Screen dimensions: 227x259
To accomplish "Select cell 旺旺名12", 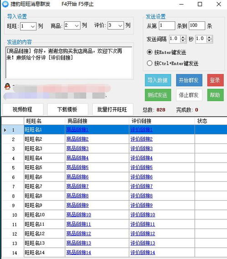I will [x=45, y=234].
